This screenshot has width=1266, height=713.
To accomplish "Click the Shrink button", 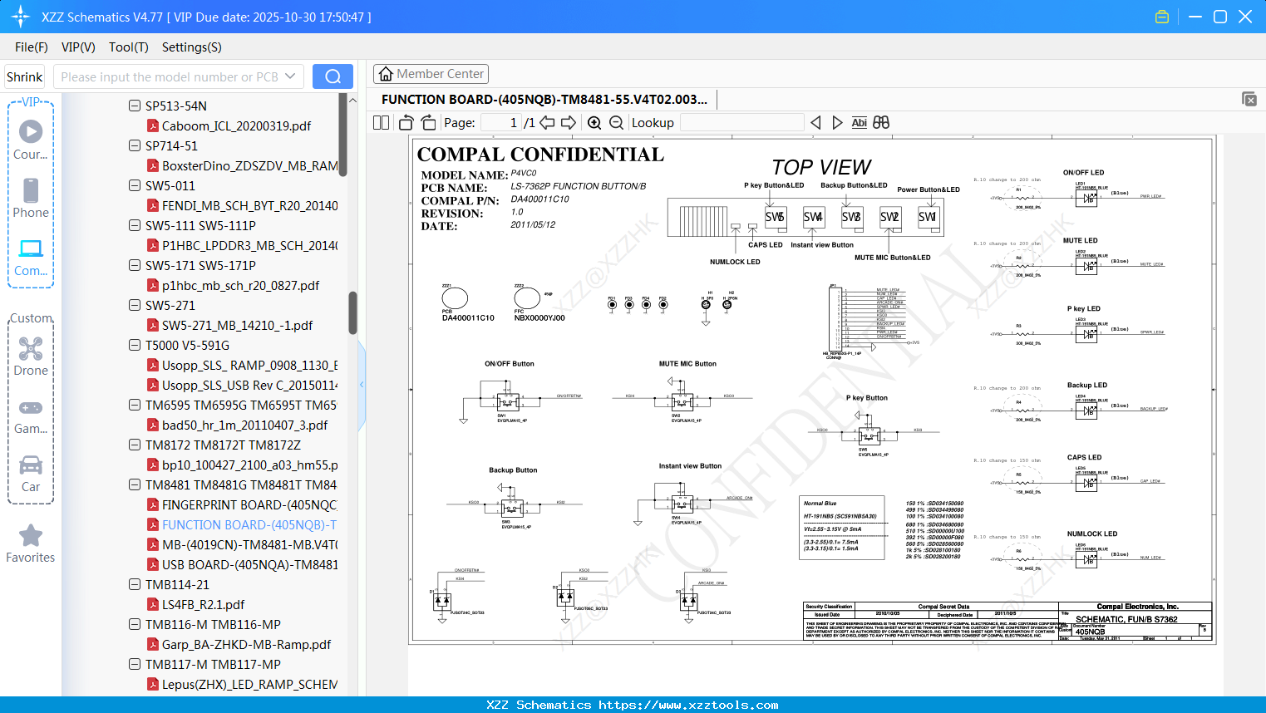I will pyautogui.click(x=25, y=76).
